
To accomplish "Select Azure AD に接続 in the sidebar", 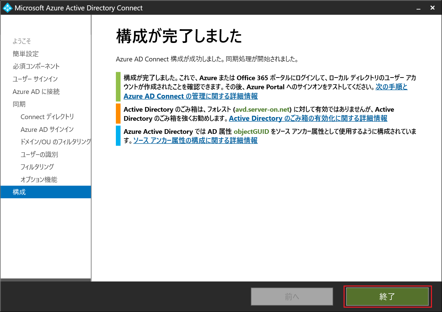I will 36,92.
